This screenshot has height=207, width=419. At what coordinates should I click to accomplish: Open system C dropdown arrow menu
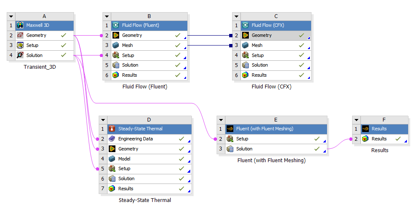pyautogui.click(x=237, y=16)
